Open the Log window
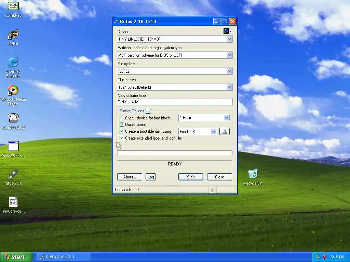 pyautogui.click(x=151, y=177)
